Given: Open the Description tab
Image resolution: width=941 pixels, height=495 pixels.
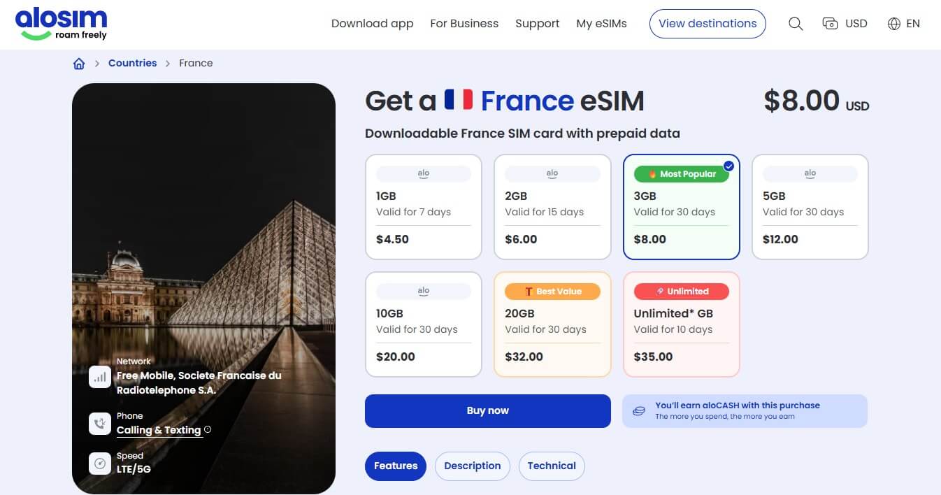Looking at the screenshot, I should coord(472,466).
